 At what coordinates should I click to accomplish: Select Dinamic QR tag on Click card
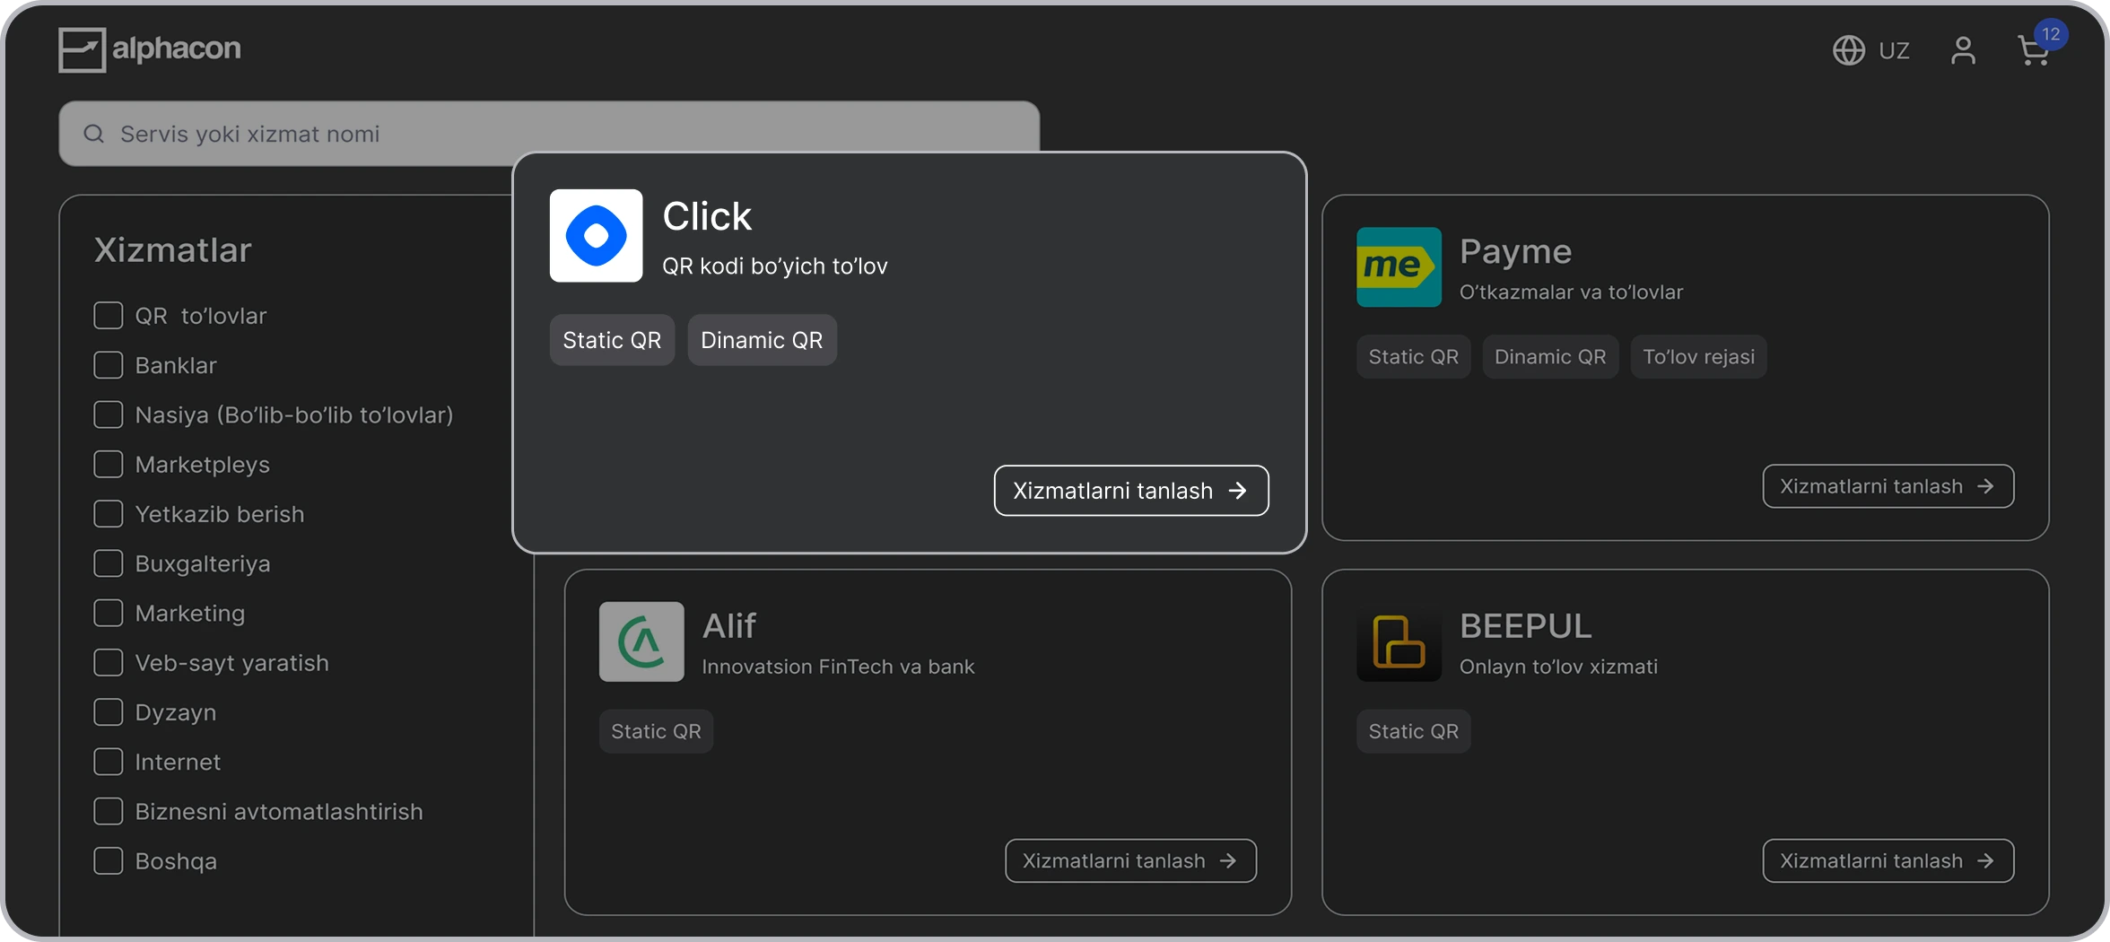click(762, 340)
